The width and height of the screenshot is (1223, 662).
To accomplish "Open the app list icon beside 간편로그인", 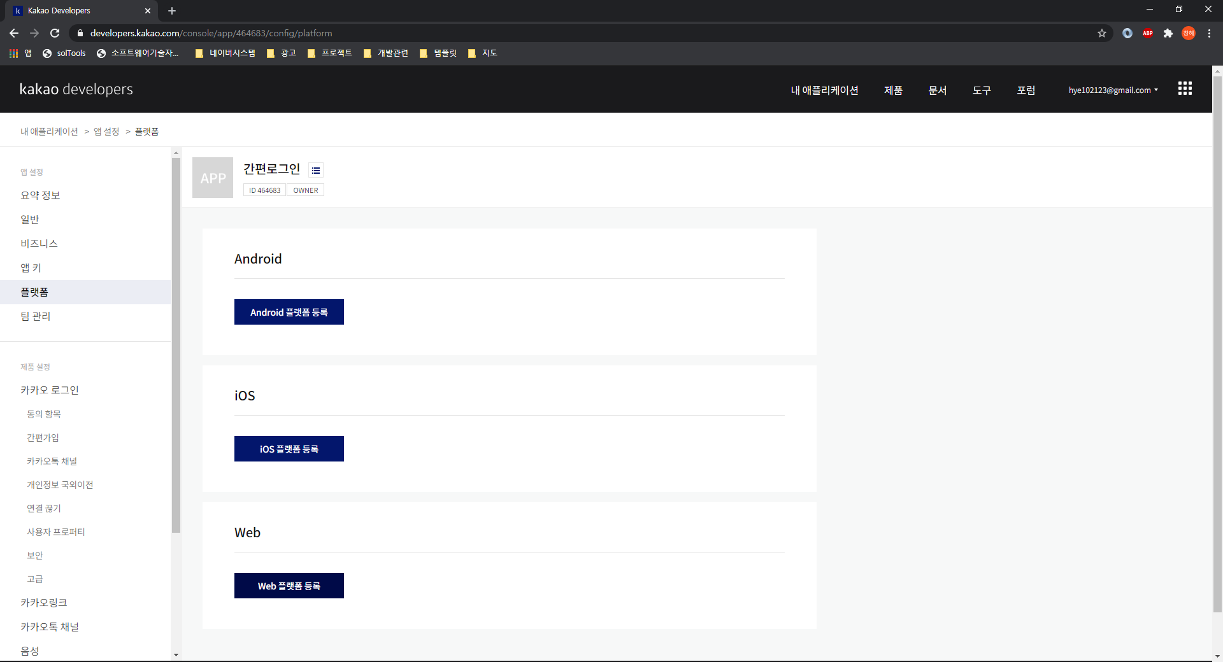I will [x=316, y=170].
